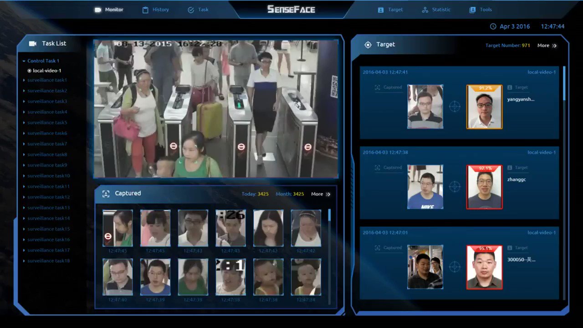Click the History clipboard icon
This screenshot has width=583, height=328.
click(x=145, y=10)
